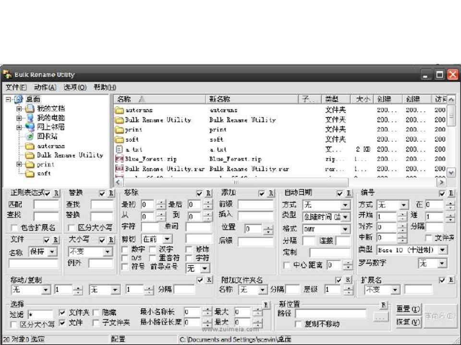Viewport: 461px width, 345px height.
Task: Open the 选项(O) menu
Action: click(x=75, y=87)
